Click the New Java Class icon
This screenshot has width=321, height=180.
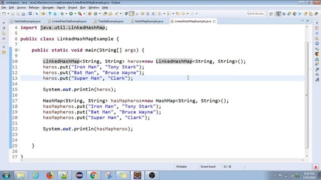(96, 13)
